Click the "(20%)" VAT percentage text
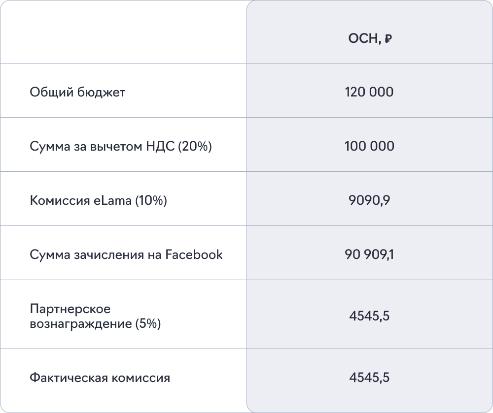493x413 pixels. 194,147
